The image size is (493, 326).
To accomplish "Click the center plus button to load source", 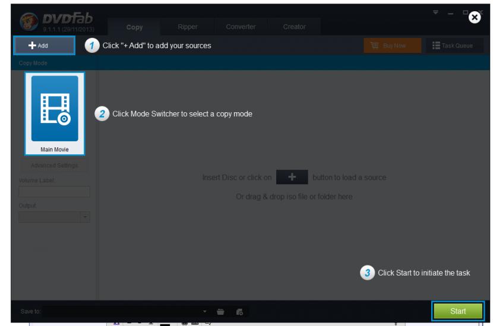I will coord(292,177).
